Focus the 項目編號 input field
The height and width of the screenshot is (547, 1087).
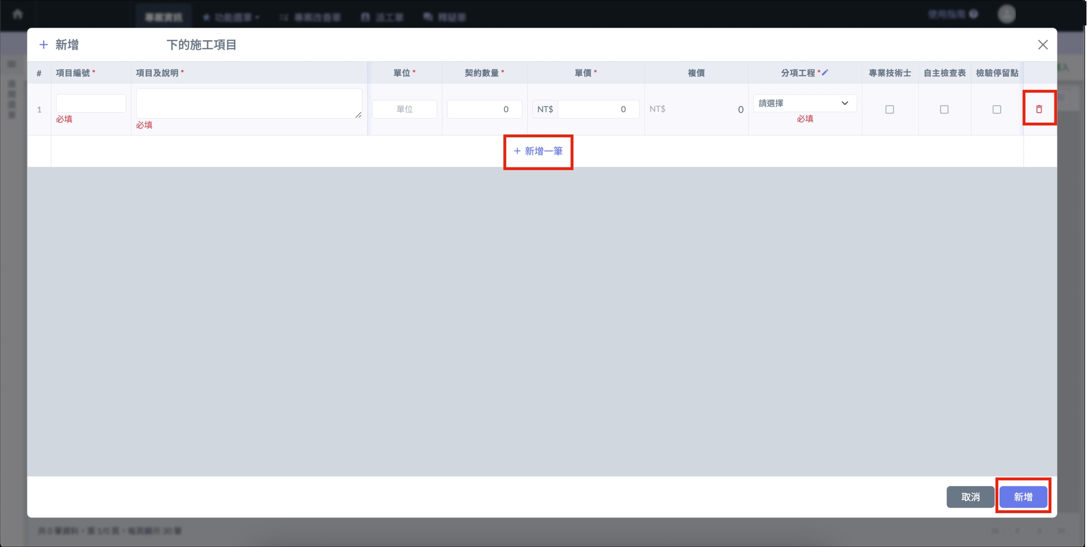click(x=91, y=103)
